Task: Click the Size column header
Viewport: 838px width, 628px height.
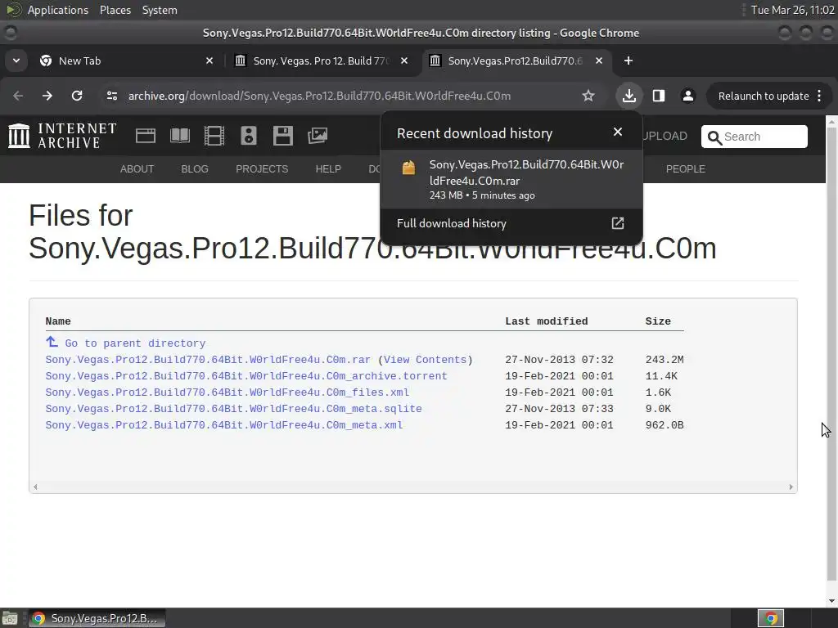Action: tap(658, 321)
